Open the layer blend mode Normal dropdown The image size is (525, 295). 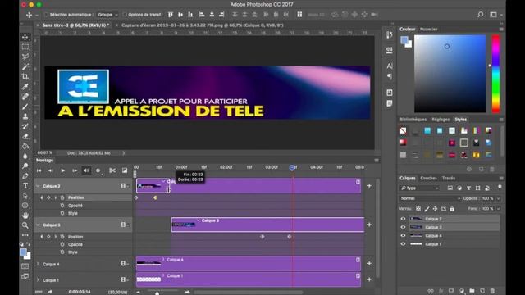click(430, 198)
